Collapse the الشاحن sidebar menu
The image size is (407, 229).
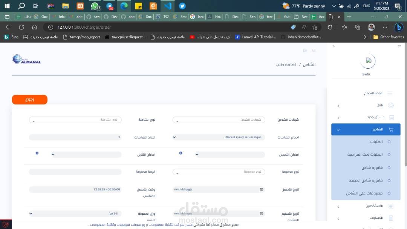click(366, 129)
